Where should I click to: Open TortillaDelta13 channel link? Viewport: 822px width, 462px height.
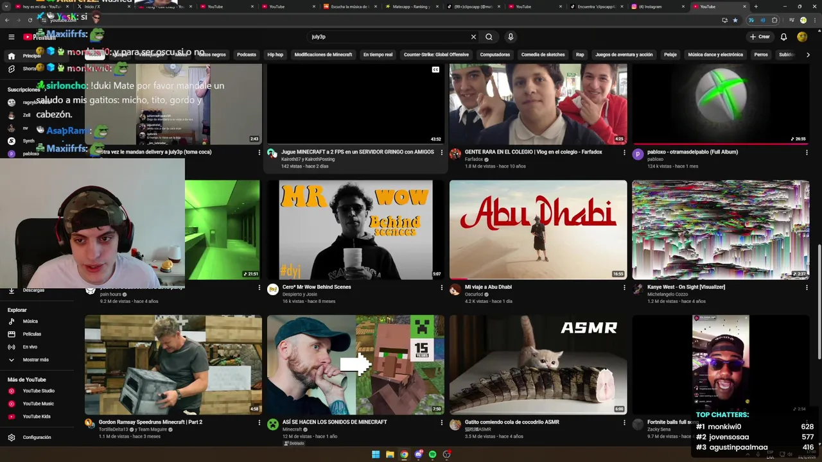point(114,429)
